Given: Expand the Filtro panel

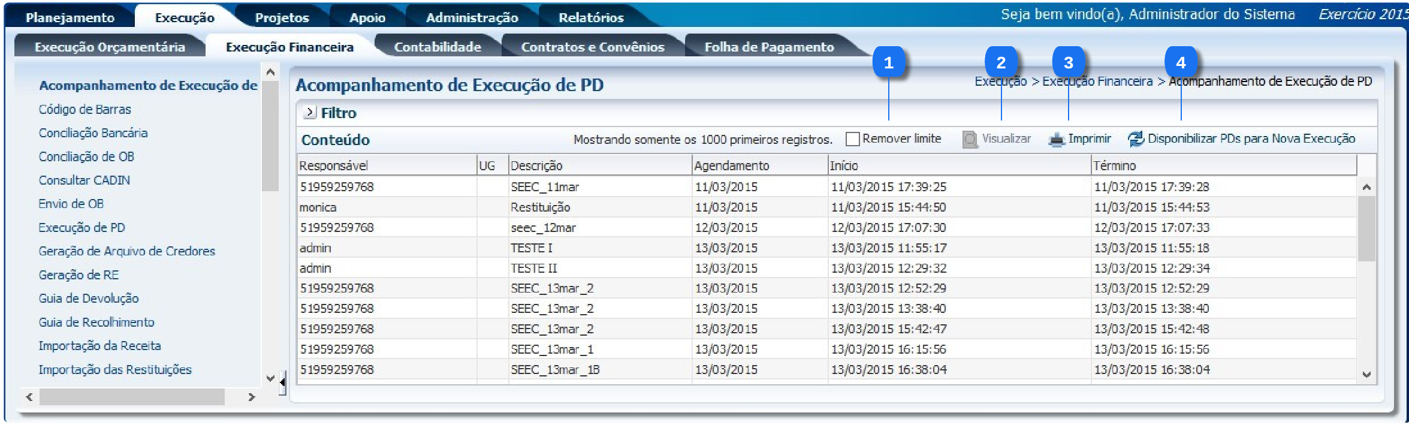Looking at the screenshot, I should (x=310, y=113).
